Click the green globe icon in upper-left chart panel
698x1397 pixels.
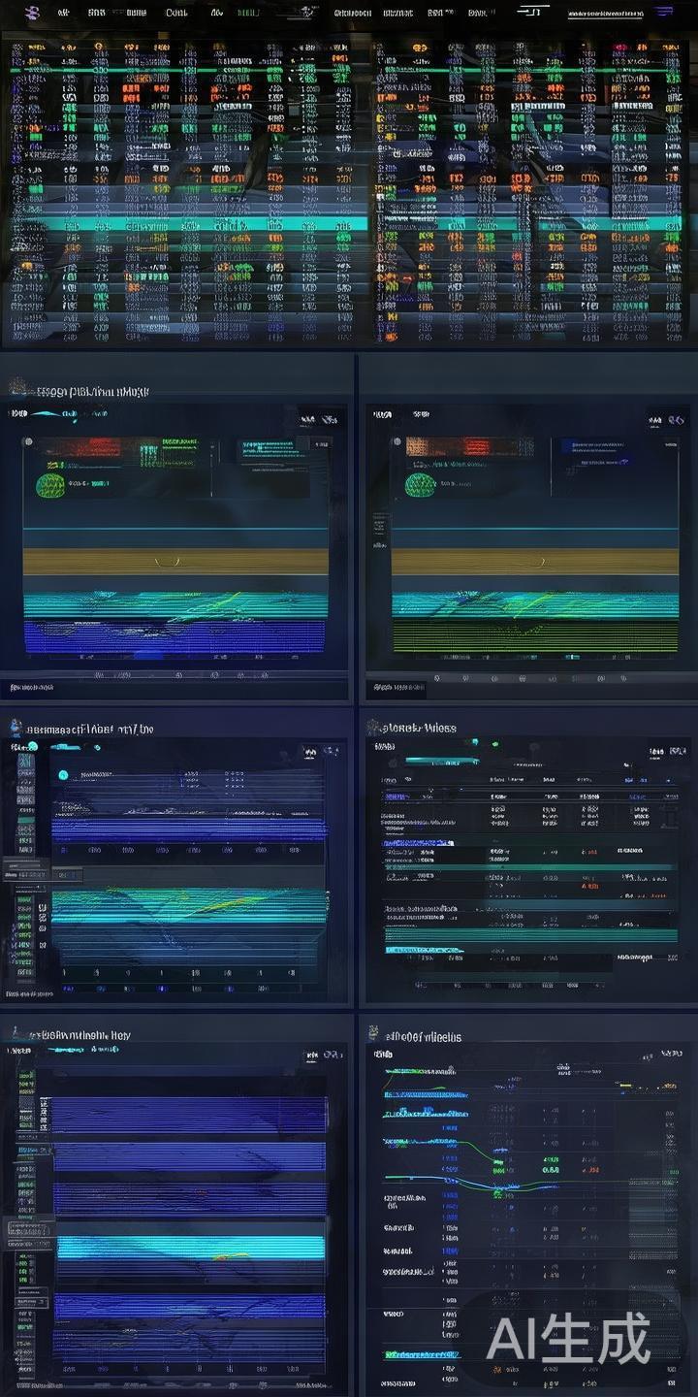click(x=50, y=484)
